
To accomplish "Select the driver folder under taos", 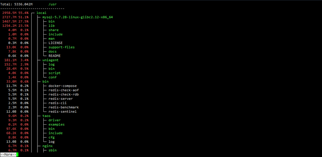I will (54, 120).
